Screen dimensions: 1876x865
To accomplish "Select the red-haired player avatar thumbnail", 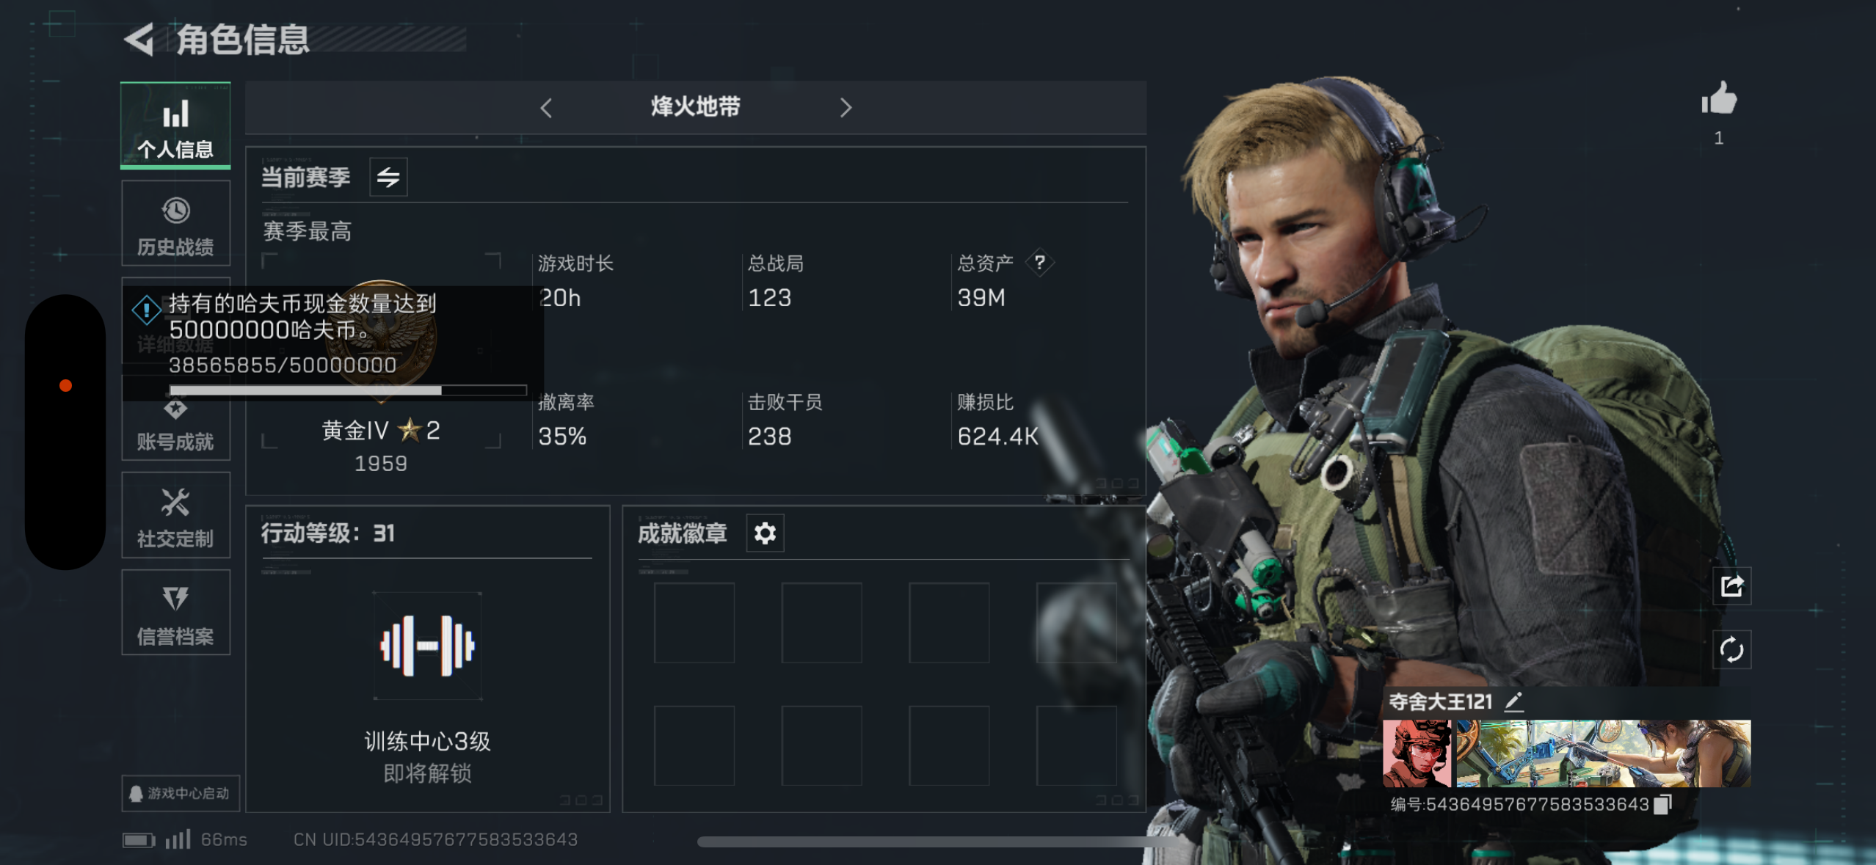I will (x=1417, y=753).
